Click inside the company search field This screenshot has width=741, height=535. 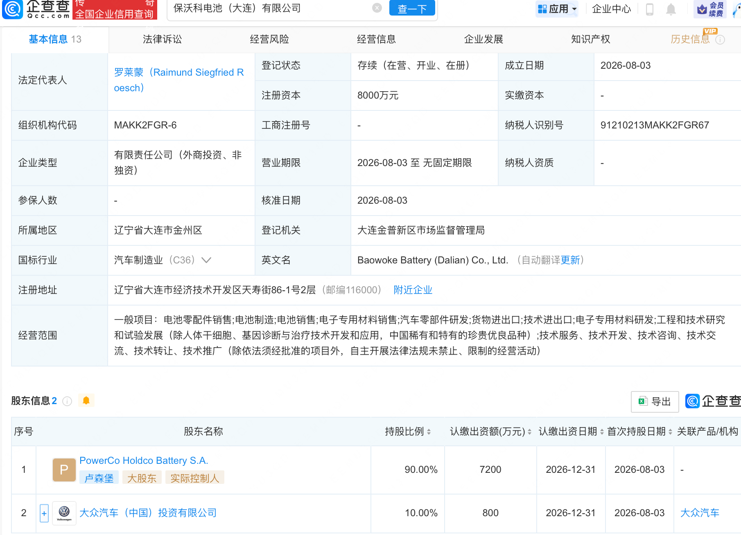[x=270, y=8]
